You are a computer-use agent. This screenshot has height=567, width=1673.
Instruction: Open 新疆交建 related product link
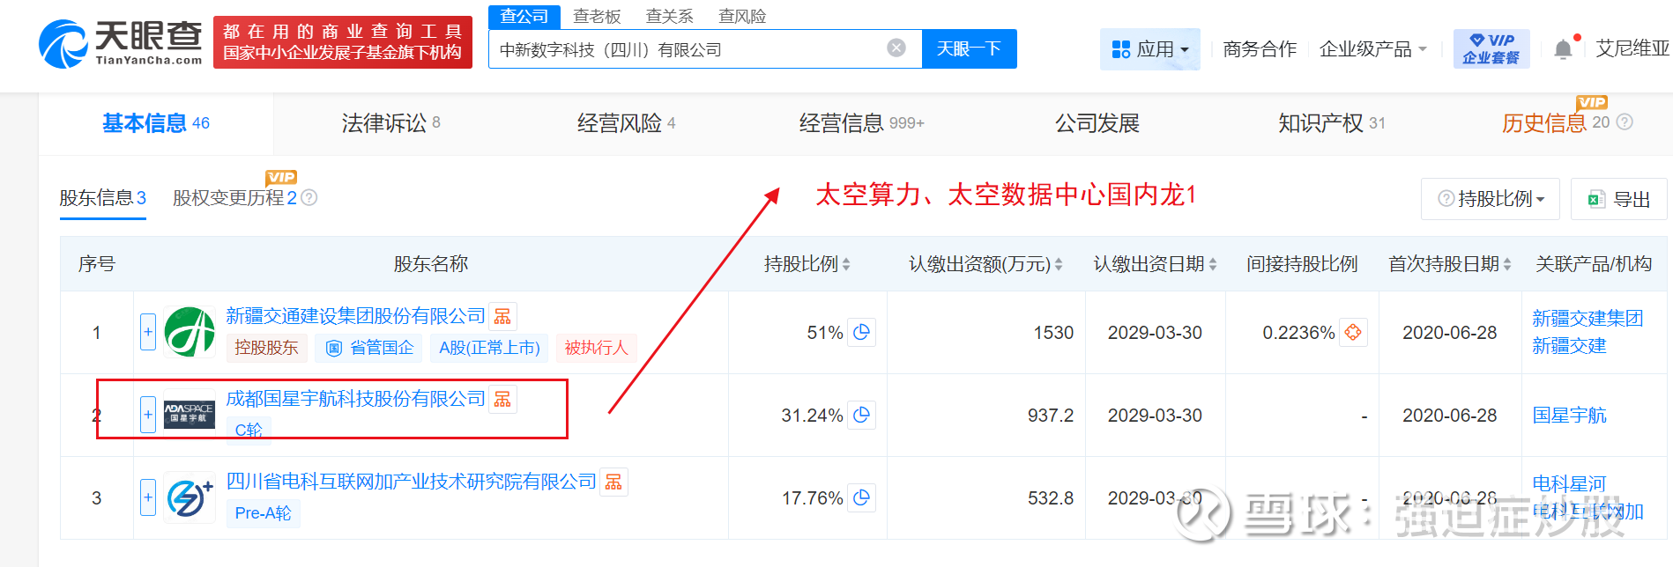1569,345
